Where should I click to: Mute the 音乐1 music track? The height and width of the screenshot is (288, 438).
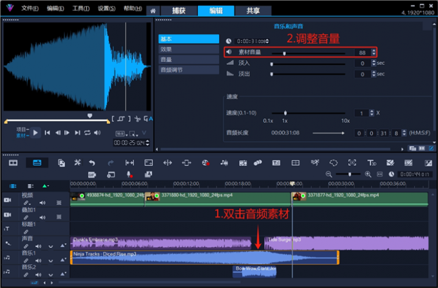[x=37, y=261]
